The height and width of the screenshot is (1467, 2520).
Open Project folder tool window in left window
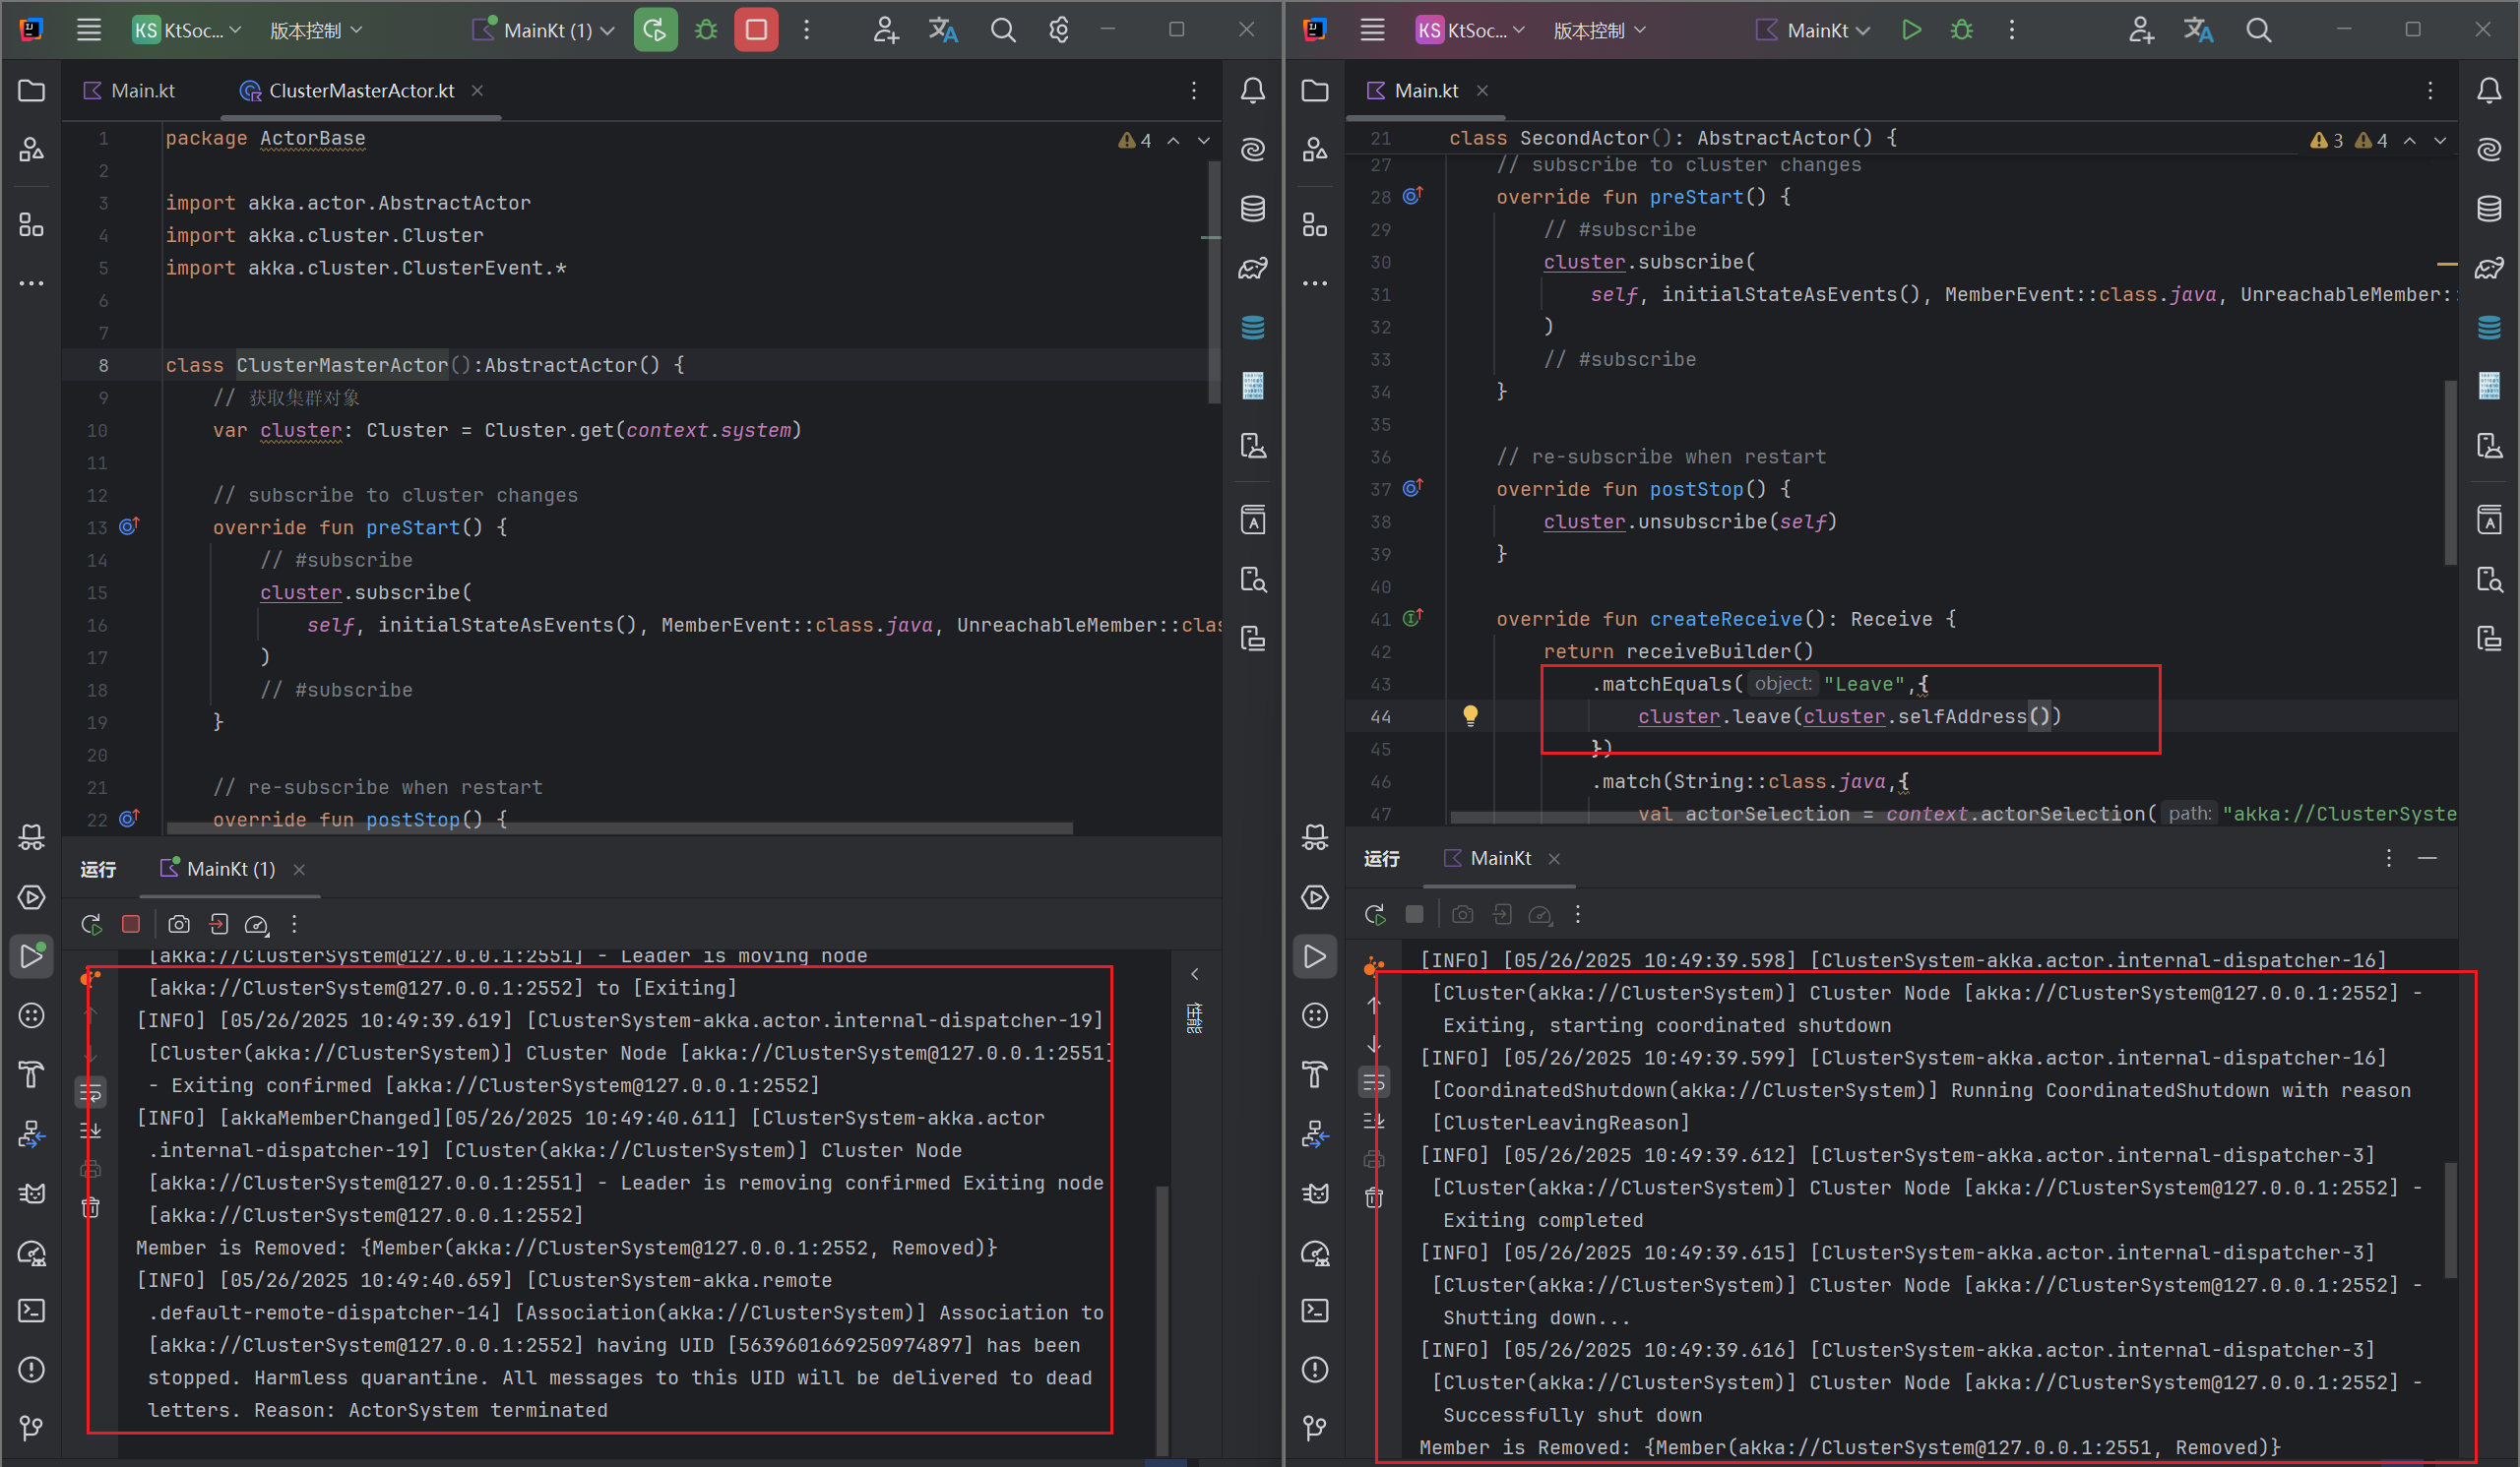31,90
